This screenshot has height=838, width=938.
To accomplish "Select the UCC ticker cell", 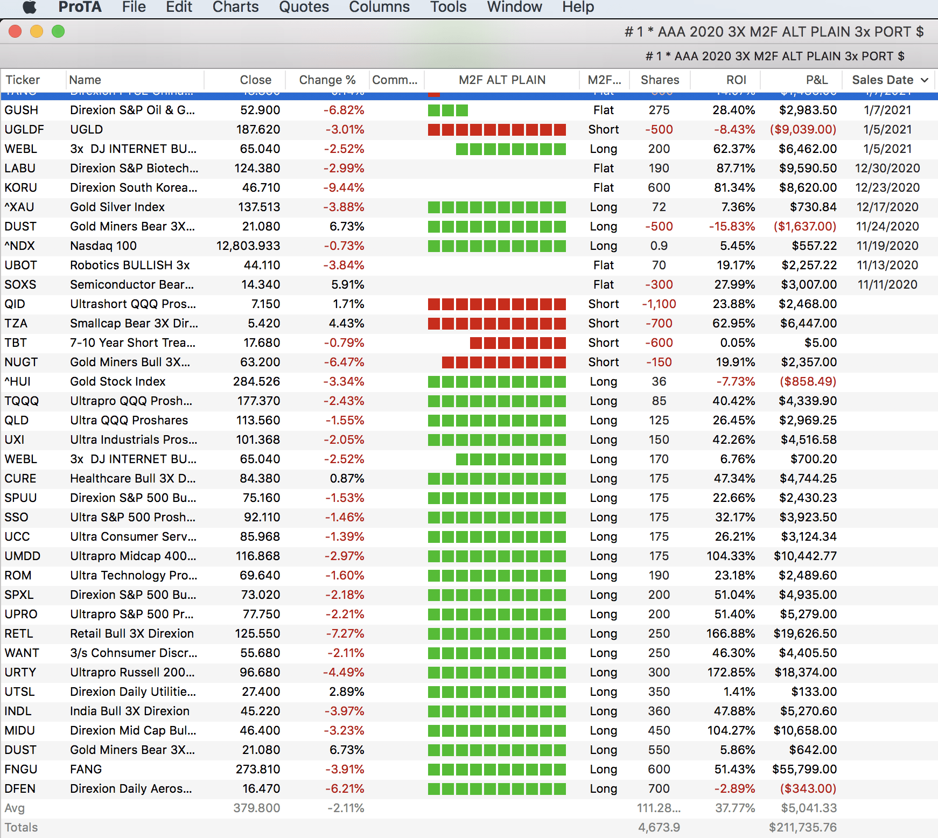I will [17, 536].
